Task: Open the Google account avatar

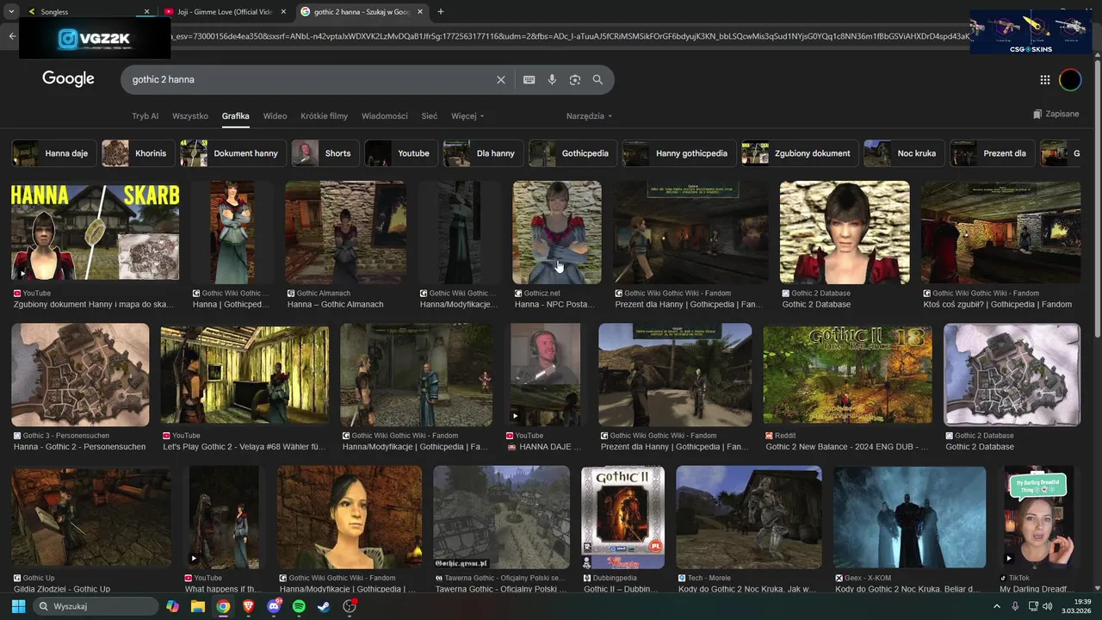Action: click(1070, 79)
